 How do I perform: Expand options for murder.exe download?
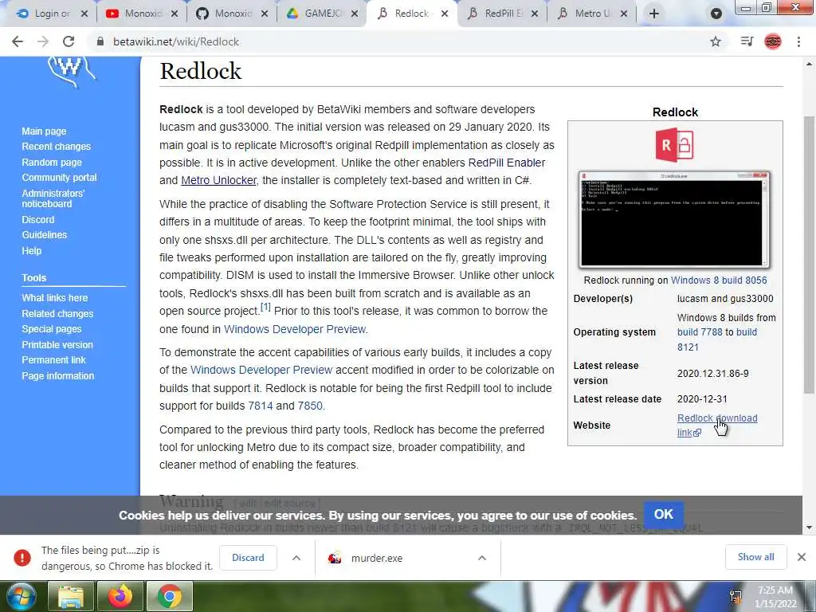click(482, 558)
